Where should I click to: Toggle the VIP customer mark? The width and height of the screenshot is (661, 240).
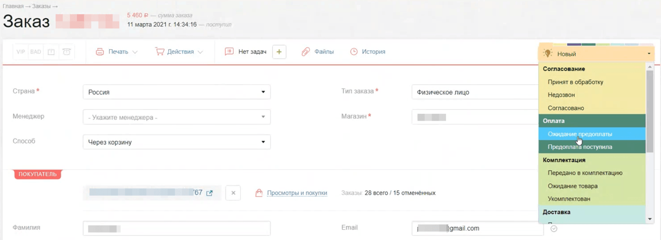point(21,52)
